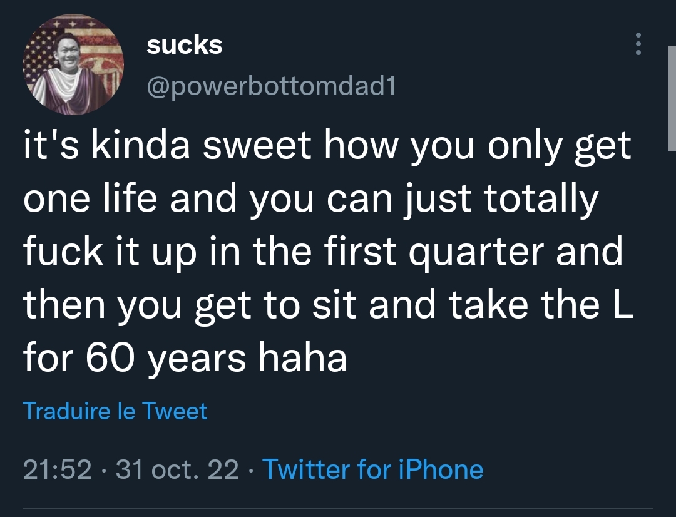Viewport: 676px width, 517px height.
Task: Open the sucks profile avatar picture
Action: pyautogui.click(x=73, y=64)
